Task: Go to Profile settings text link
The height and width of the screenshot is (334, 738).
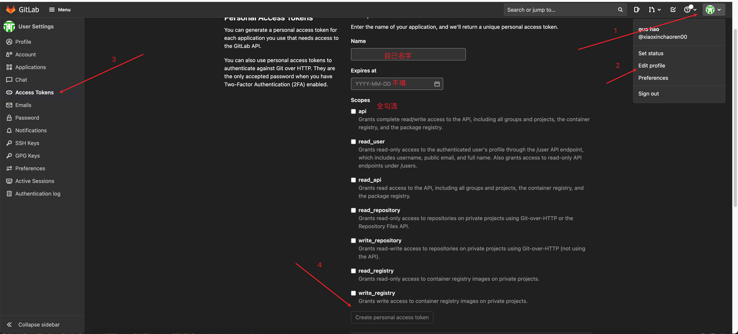Action: click(23, 42)
